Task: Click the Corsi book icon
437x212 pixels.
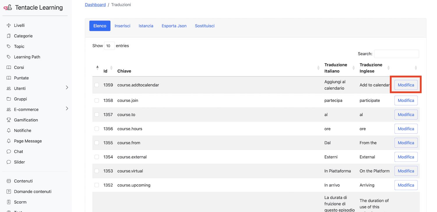Action: [x=9, y=67]
